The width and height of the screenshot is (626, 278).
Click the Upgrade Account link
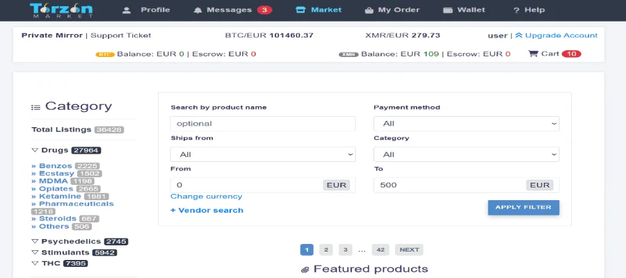561,35
